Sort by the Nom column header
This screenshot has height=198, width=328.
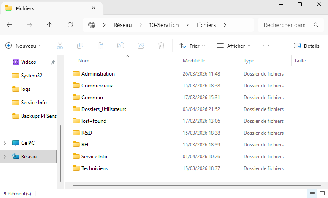click(x=84, y=61)
